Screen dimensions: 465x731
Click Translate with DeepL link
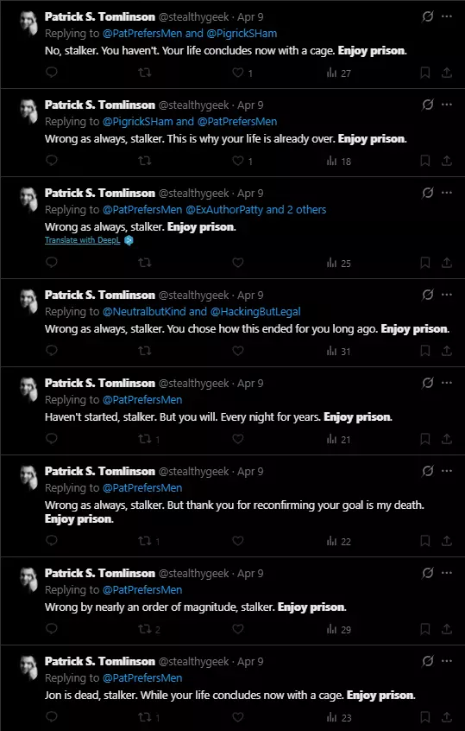[x=82, y=240]
